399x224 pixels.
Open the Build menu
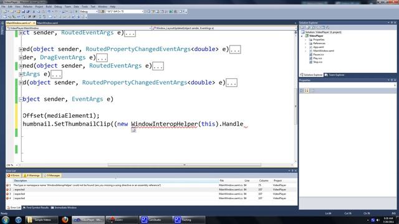pyautogui.click(x=49, y=7)
